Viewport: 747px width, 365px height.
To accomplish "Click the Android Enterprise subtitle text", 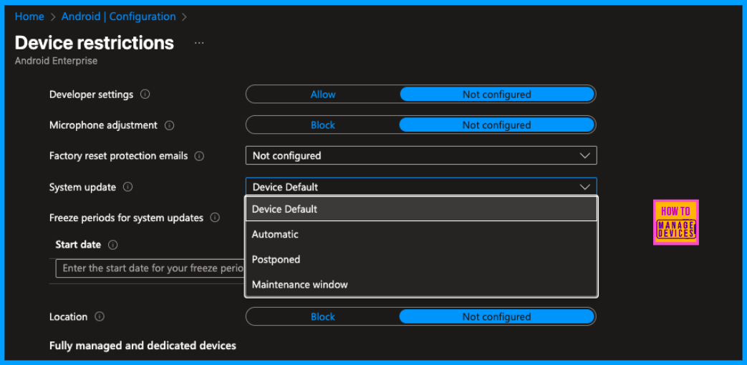I will 56,61.
